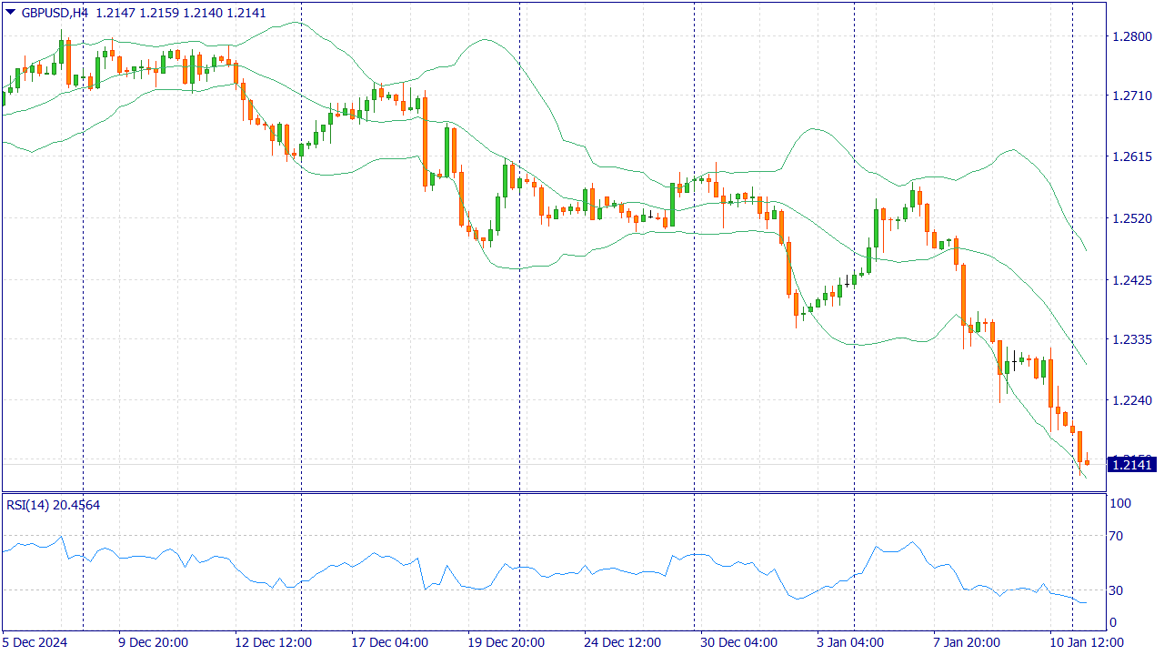Screen dimensions: 1164x655
Task: Click the RSI 70 level label
Action: click(x=1119, y=536)
